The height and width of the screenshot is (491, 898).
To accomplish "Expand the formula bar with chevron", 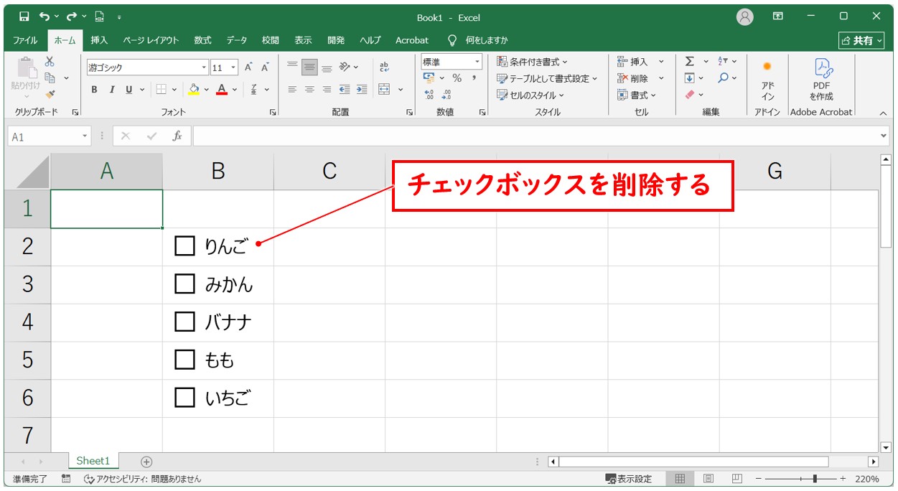I will [x=884, y=136].
